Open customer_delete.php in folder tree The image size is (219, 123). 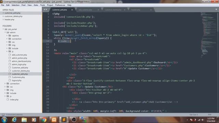point(21,71)
